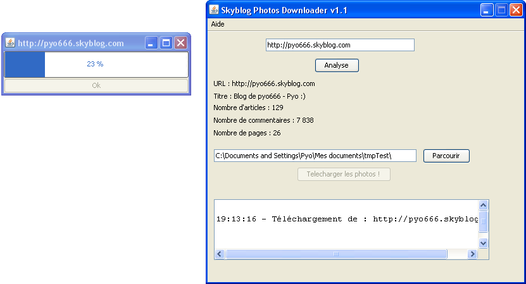The height and width of the screenshot is (284, 526).
Task: Click Ok in the progress dialog
Action: coord(96,85)
